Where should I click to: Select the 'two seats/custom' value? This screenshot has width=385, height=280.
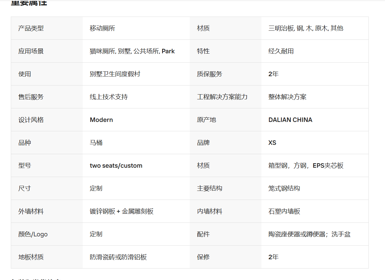116,166
